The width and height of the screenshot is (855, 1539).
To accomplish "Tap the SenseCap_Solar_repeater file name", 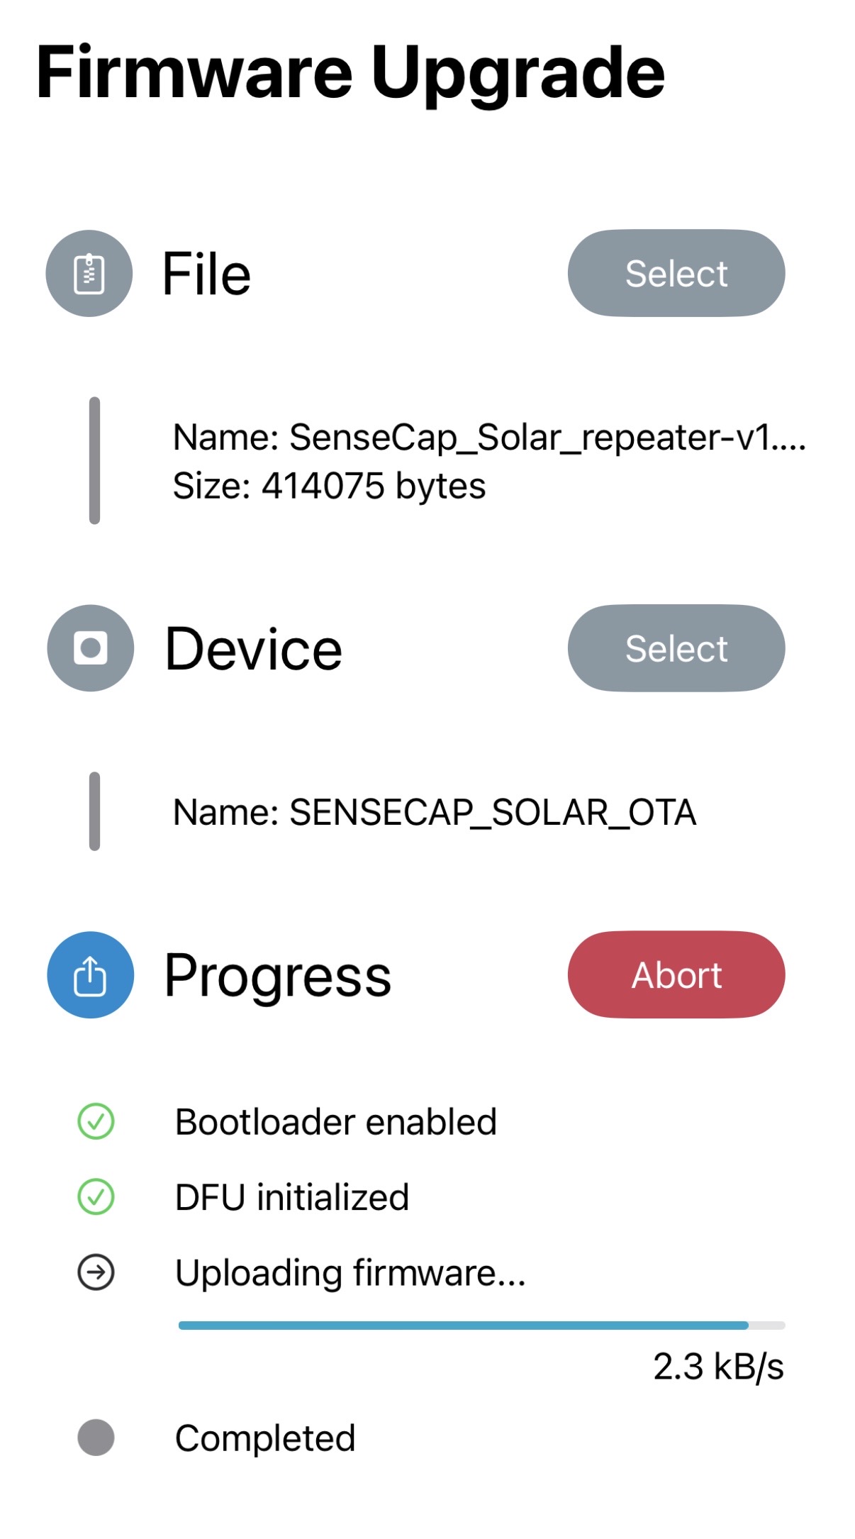I will pyautogui.click(x=489, y=437).
